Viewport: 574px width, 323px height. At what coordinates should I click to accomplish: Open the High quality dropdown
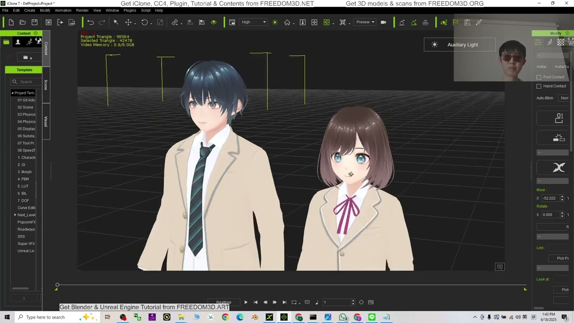point(252,22)
